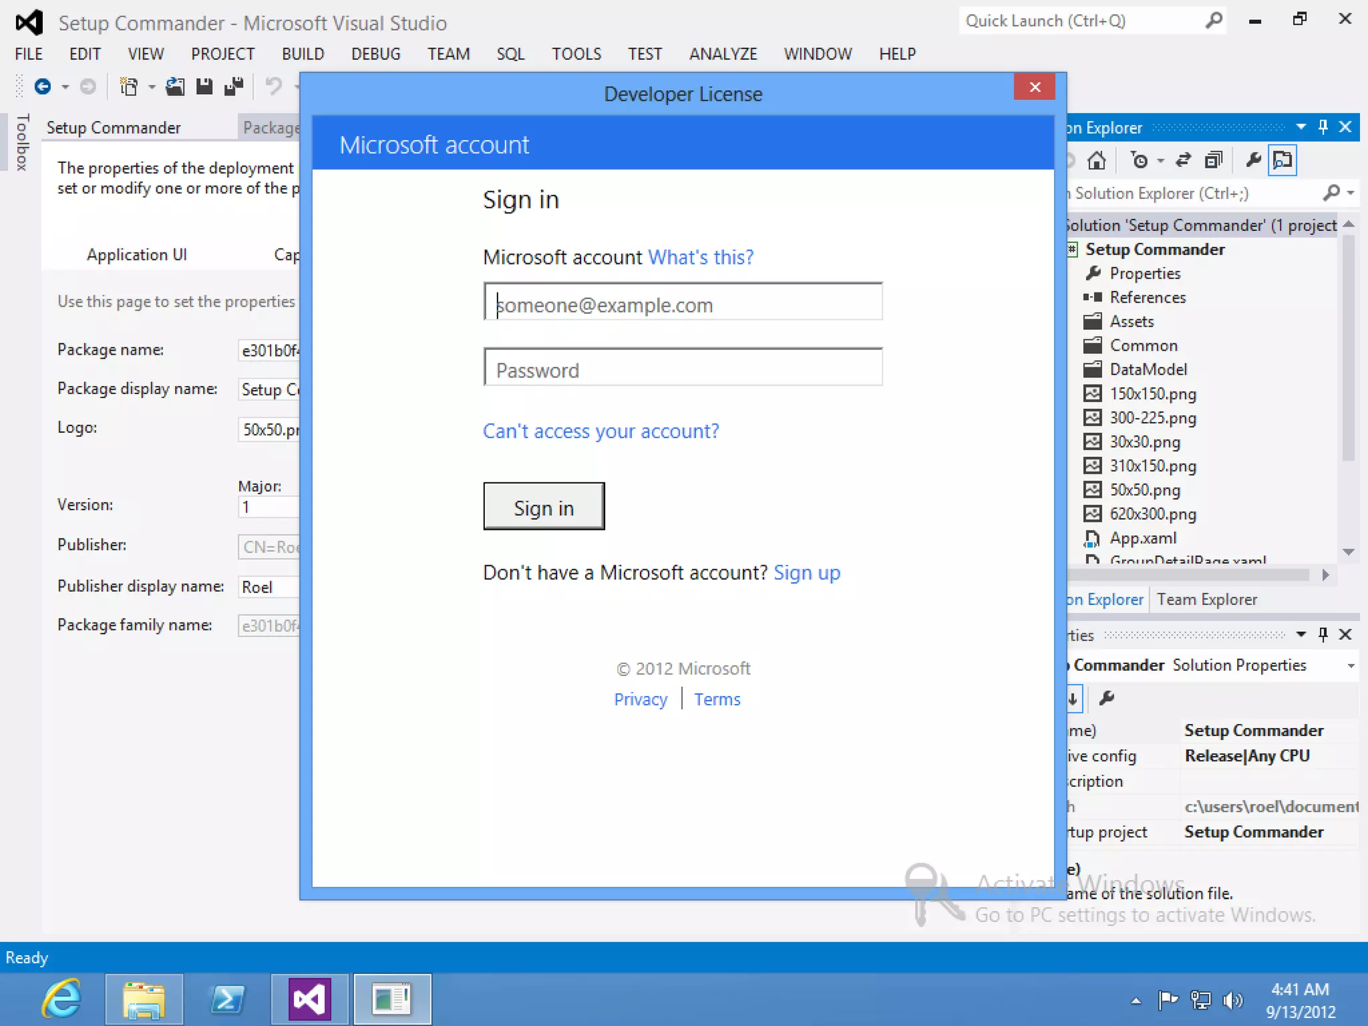Focus the Password input field
The width and height of the screenshot is (1368, 1026).
click(x=683, y=368)
